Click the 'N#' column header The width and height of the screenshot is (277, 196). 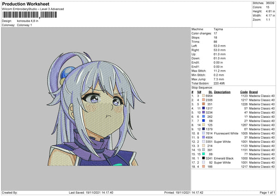coord(199,92)
